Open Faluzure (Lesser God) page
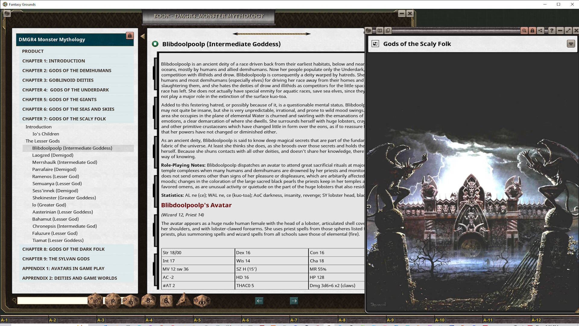Viewport: 579px width, 326px height. 55,233
